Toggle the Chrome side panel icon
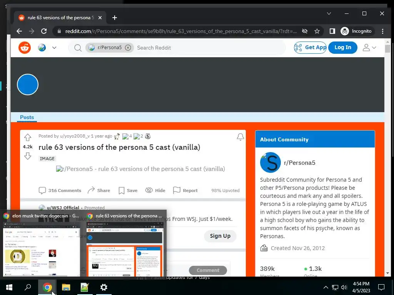394x295 pixels. tap(332, 31)
